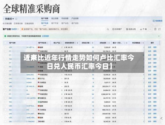This screenshot has width=165, height=125.
Task: Click 删除 for the 1年 238天 CO LIMITED row
Action: coord(155,98)
